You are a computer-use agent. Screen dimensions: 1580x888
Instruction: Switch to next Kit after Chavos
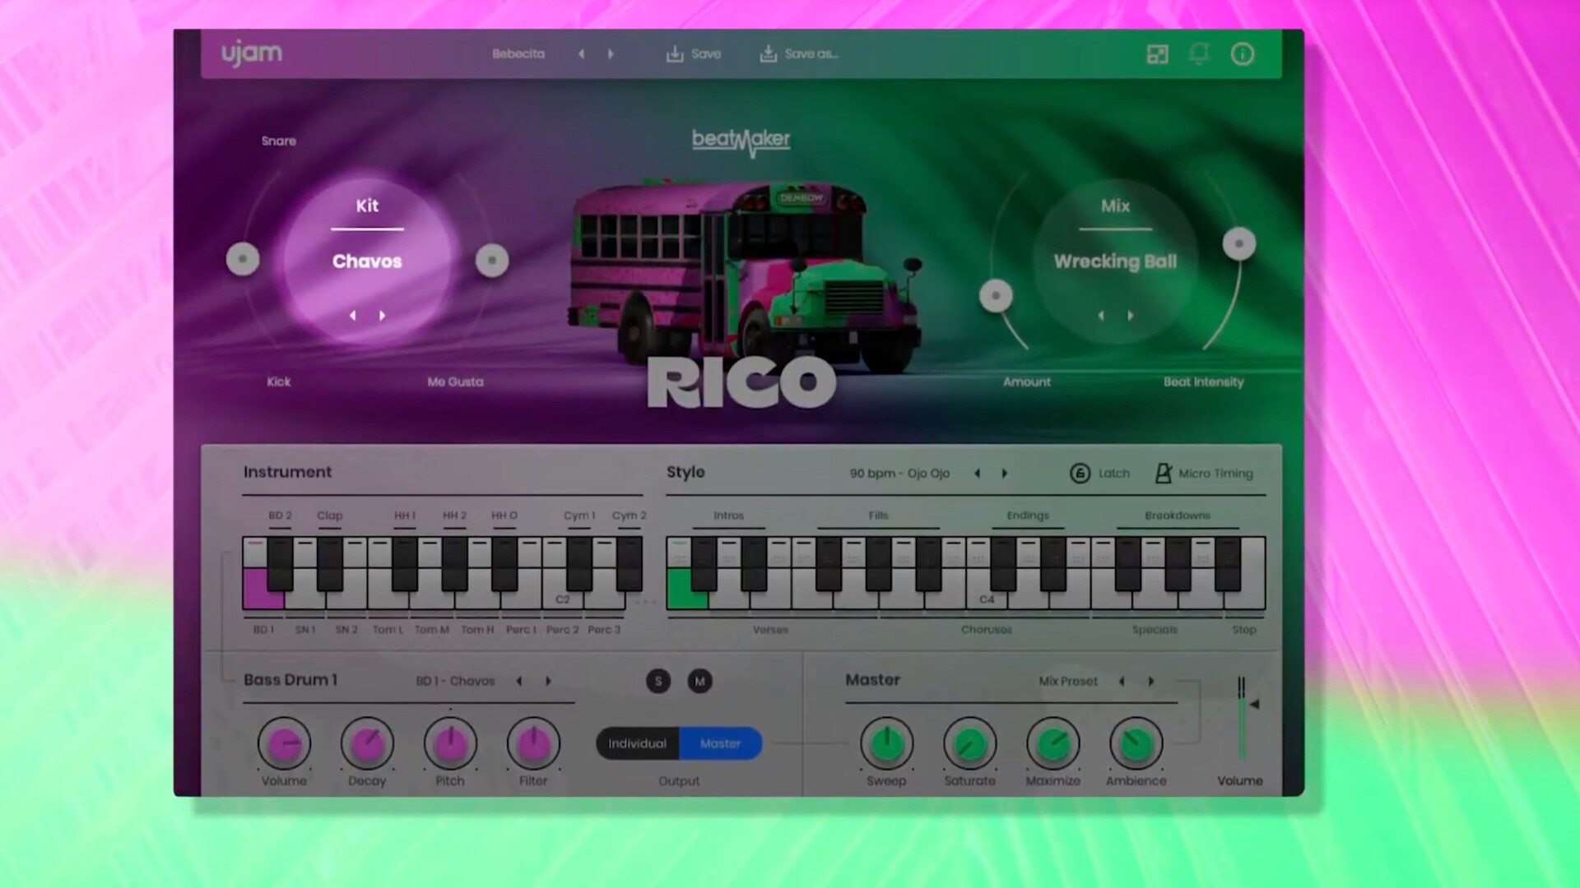coord(382,316)
